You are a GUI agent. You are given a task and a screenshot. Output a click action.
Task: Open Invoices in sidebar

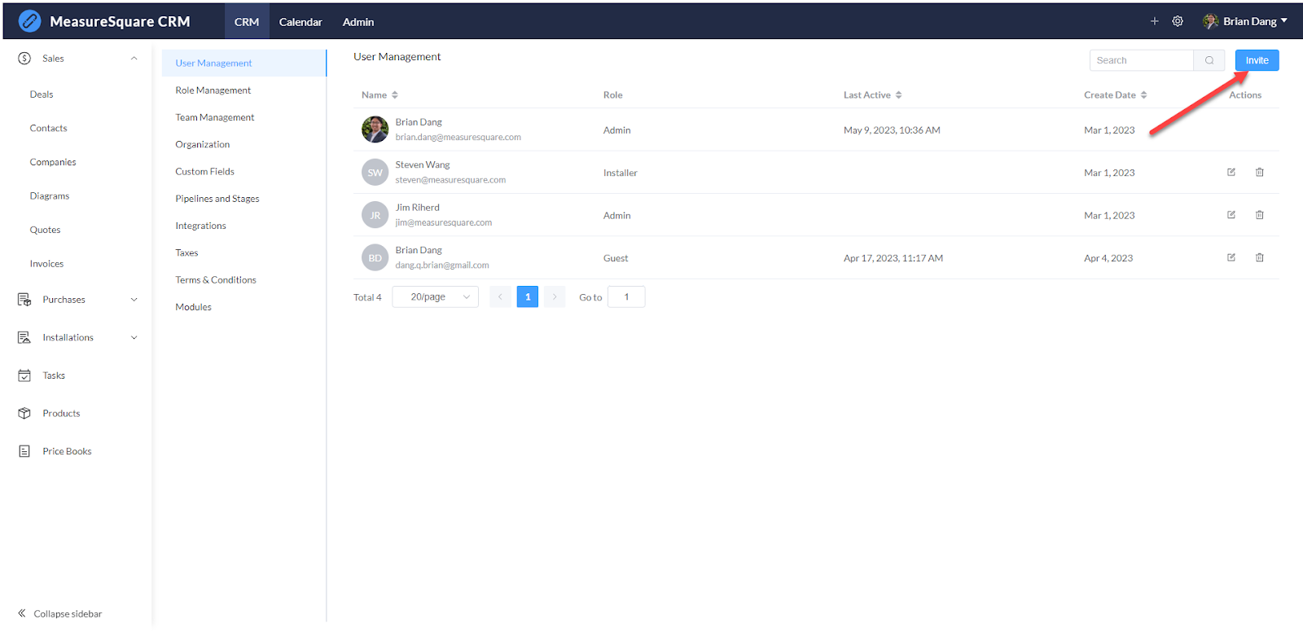coord(46,264)
